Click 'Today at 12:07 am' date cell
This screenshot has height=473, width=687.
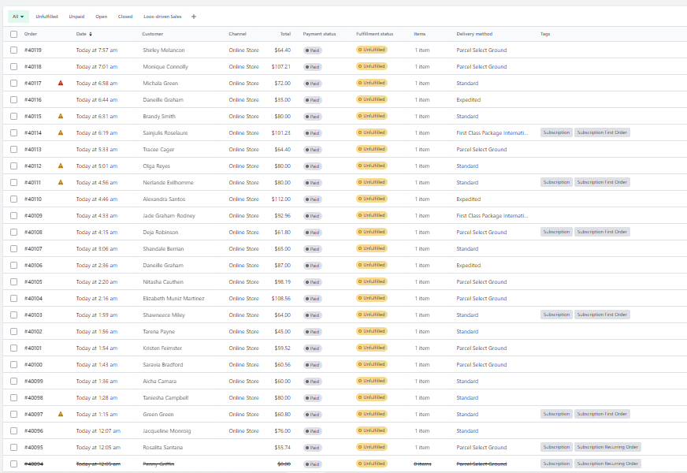click(98, 431)
